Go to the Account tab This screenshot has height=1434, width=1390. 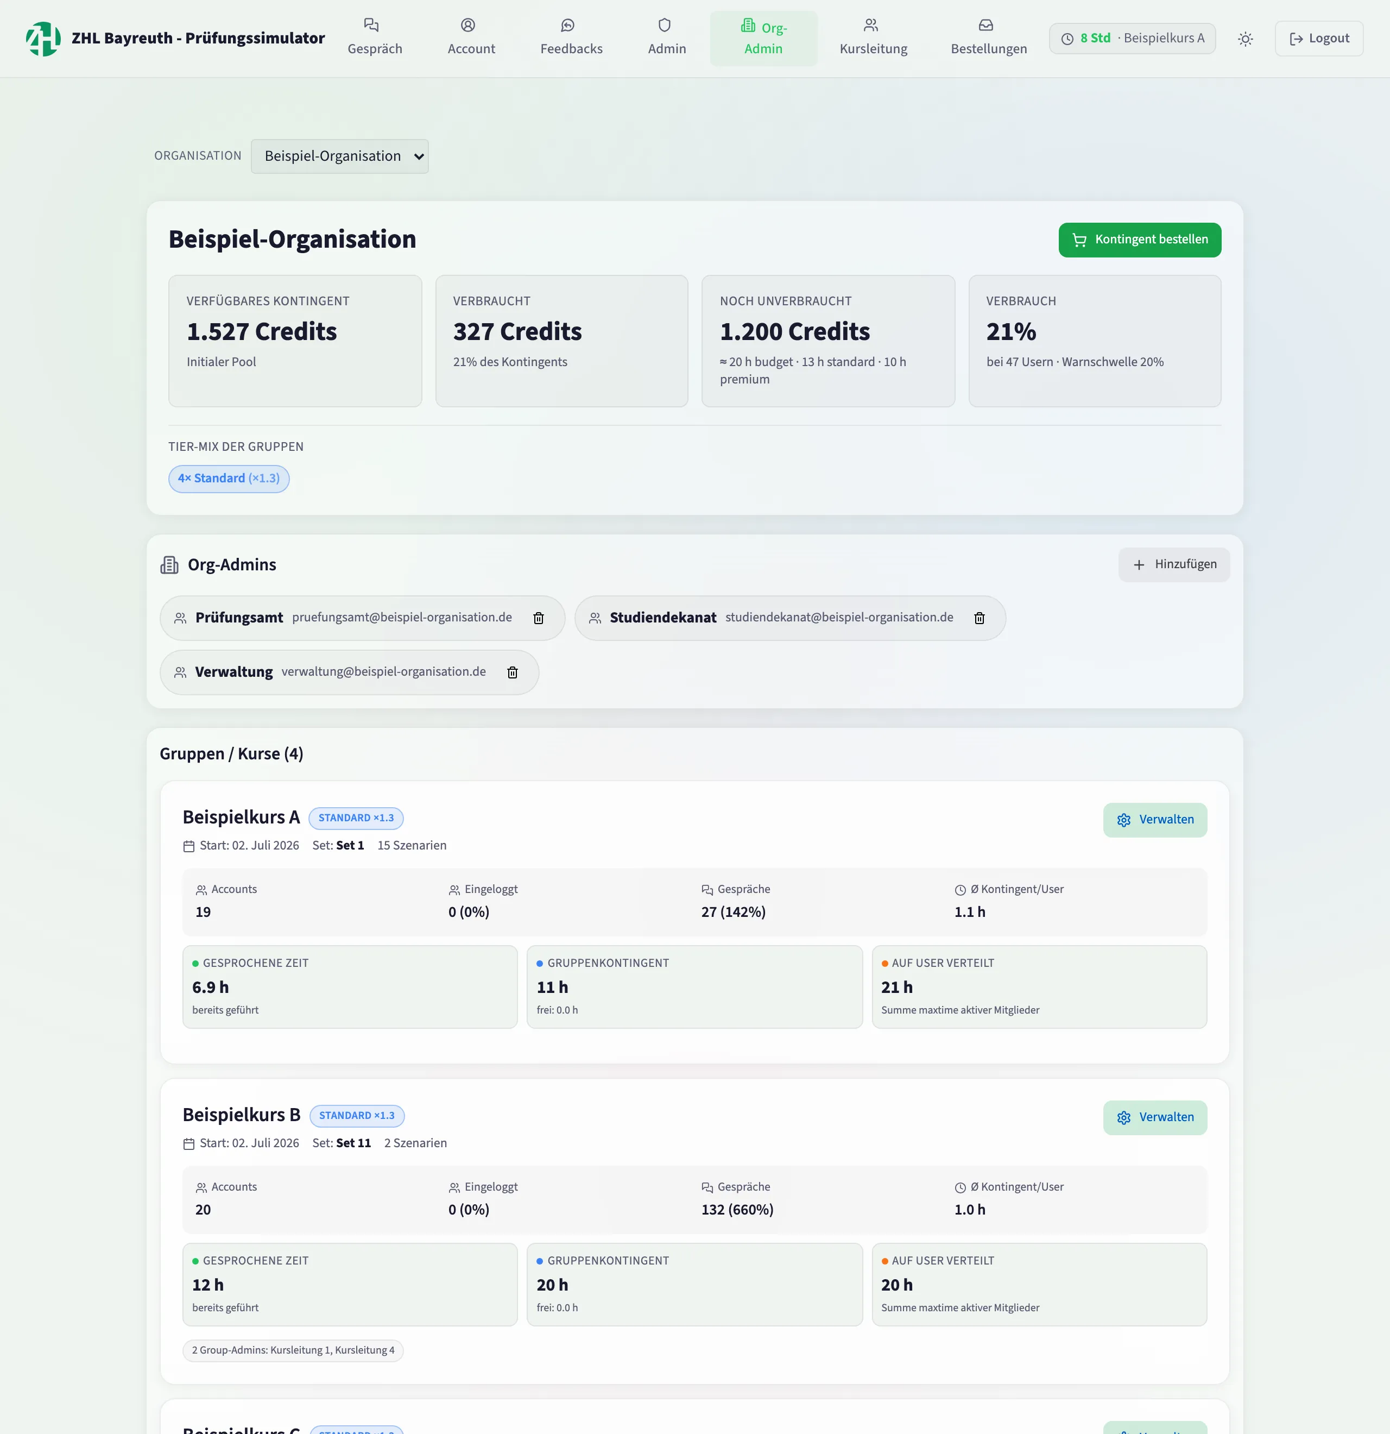pos(471,38)
